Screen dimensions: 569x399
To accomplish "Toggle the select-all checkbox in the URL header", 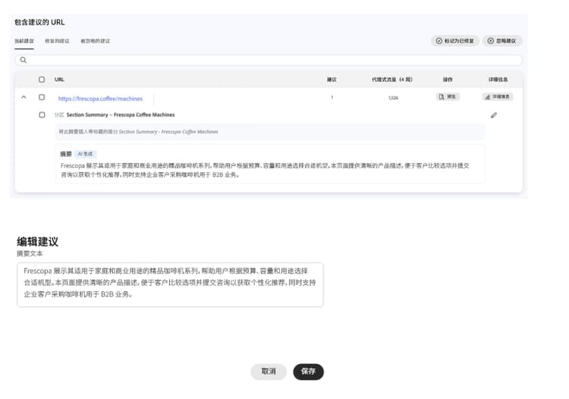I will [x=42, y=80].
